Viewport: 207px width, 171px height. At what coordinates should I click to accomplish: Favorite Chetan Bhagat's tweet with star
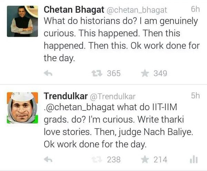pyautogui.click(x=145, y=73)
